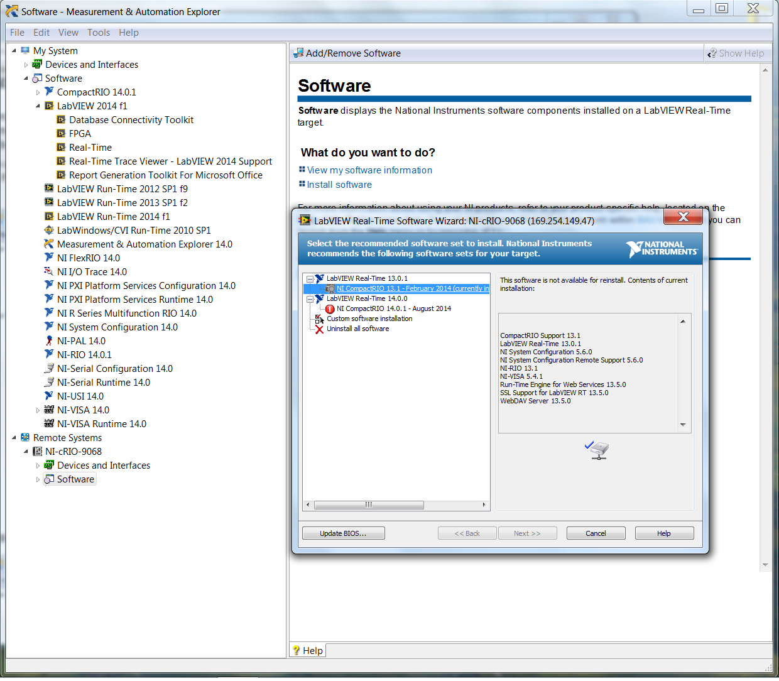Viewport: 779px width, 681px height.
Task: Open the Tools menu
Action: [99, 32]
